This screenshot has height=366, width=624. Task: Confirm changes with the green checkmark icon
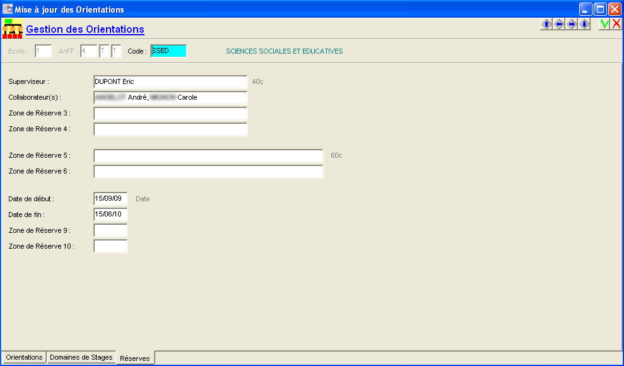click(604, 24)
